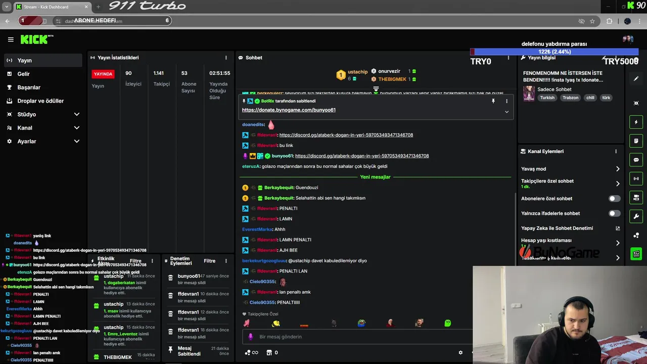
Task: Click the lightning bolt quick actions icon
Action: 636,122
